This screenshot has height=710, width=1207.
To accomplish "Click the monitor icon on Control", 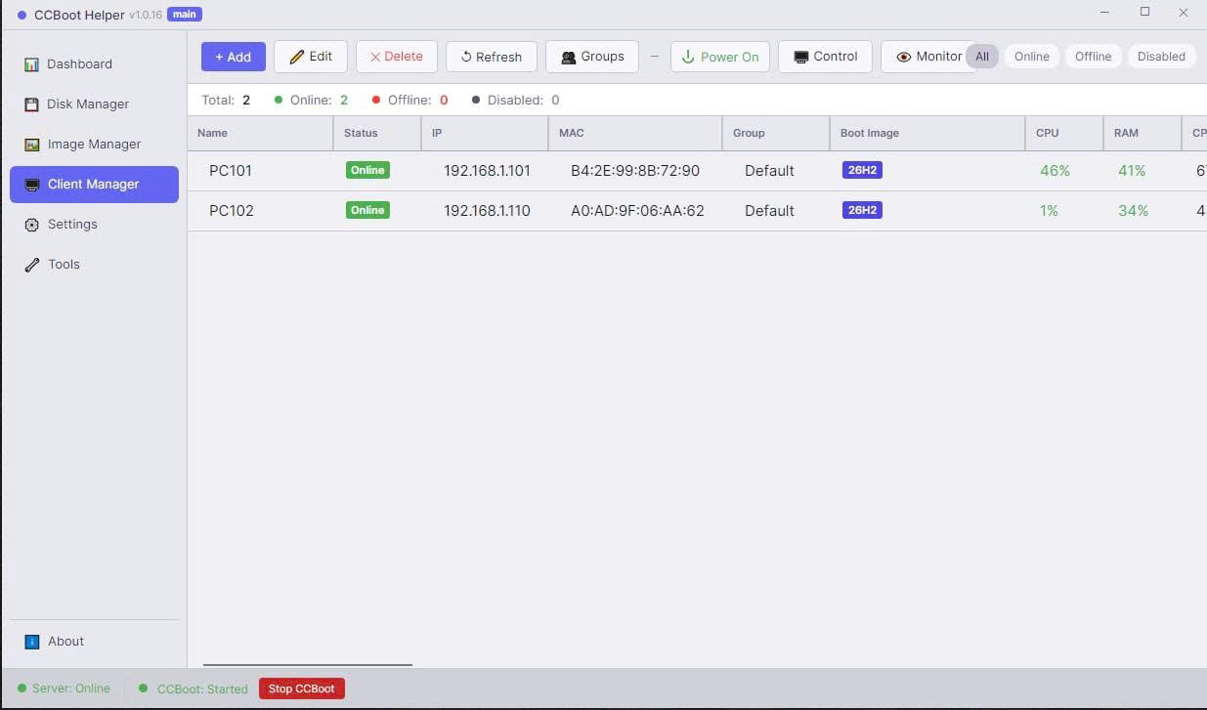I will (x=800, y=57).
